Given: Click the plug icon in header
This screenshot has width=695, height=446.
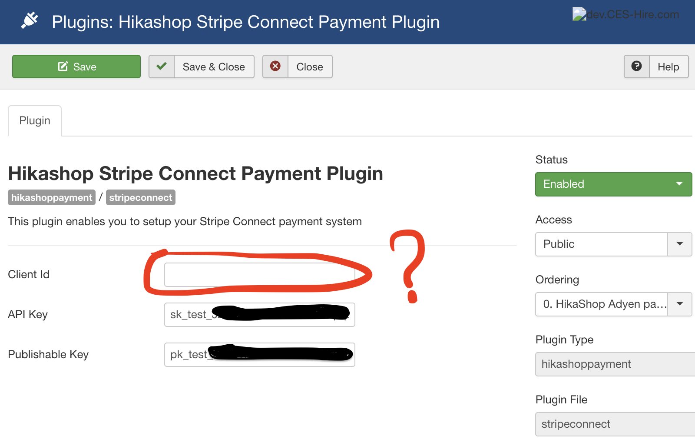Looking at the screenshot, I should click(30, 20).
